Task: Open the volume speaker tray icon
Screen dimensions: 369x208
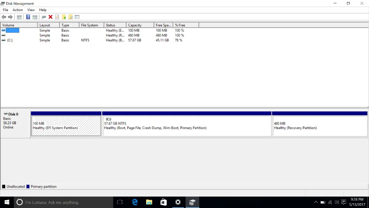Action: pyautogui.click(x=337, y=202)
